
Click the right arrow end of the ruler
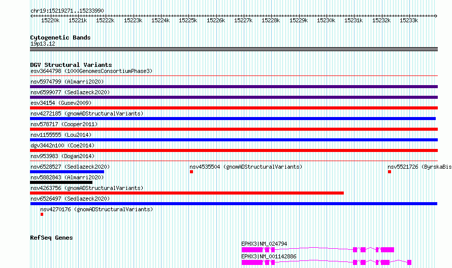coord(436,16)
